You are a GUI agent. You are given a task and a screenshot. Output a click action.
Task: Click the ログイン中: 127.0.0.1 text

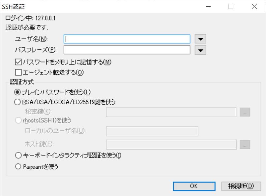click(30, 18)
